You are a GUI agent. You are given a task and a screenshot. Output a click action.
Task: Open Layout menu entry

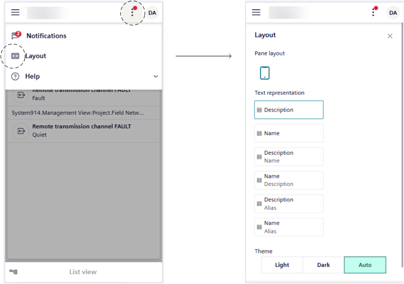pos(35,56)
